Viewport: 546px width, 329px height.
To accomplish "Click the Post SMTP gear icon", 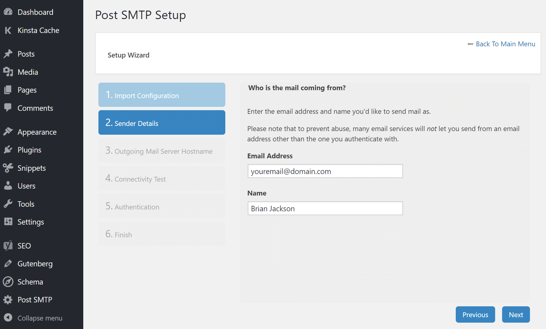I will pos(8,300).
